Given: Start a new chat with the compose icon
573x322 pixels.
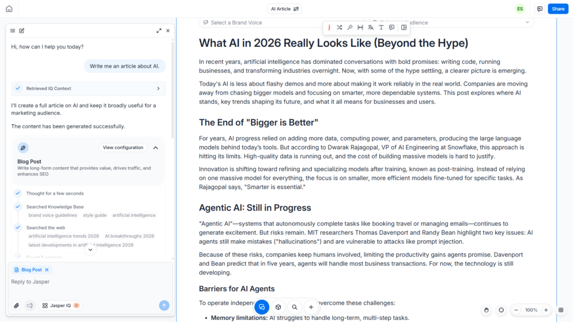Looking at the screenshot, I should tap(22, 31).
